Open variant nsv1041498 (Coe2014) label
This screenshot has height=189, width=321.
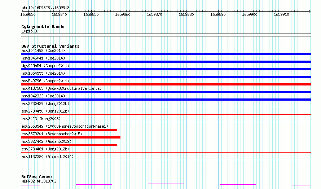tap(43, 50)
